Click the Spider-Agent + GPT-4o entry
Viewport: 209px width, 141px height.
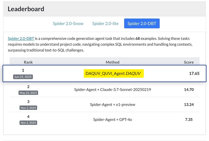[113, 120]
